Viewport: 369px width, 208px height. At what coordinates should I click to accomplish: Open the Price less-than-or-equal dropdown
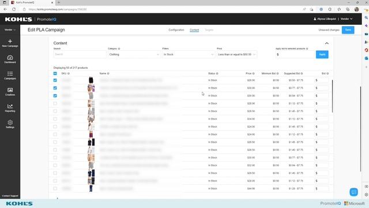pyautogui.click(x=237, y=54)
